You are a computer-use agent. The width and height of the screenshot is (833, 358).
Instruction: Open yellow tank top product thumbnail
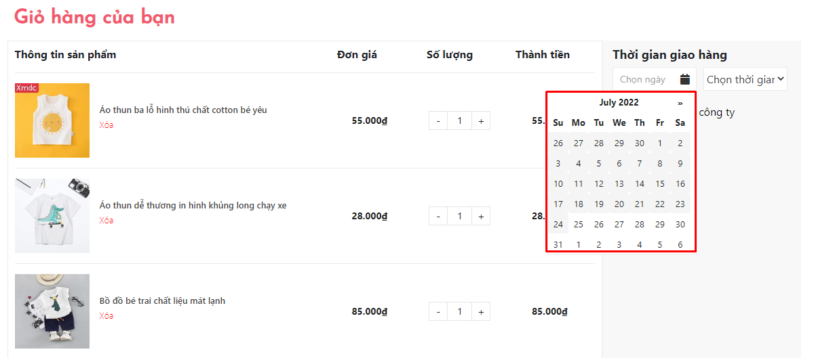52,120
